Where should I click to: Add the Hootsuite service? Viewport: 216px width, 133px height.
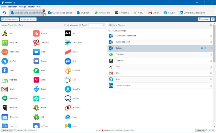[x=10, y=108]
